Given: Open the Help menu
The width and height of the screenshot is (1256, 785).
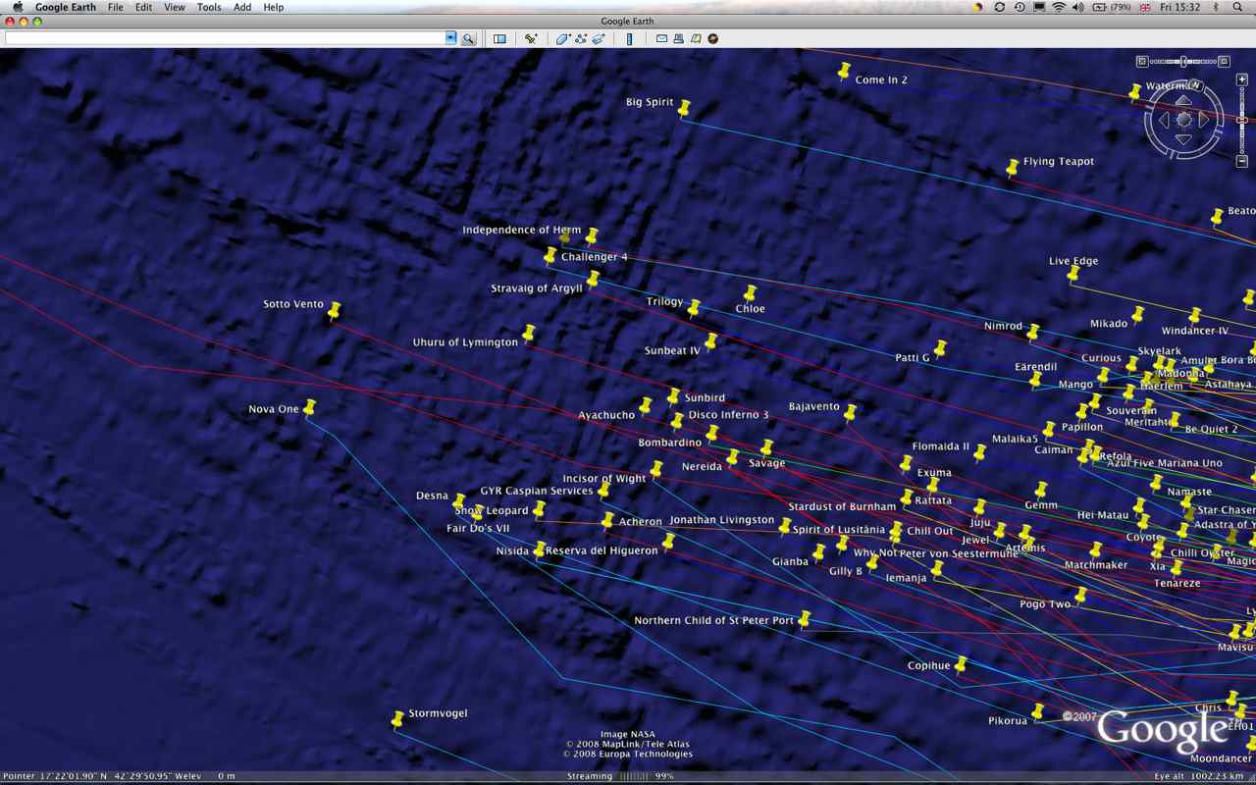Looking at the screenshot, I should (x=274, y=7).
